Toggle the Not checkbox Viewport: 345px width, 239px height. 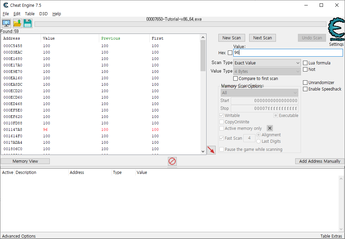(x=305, y=69)
